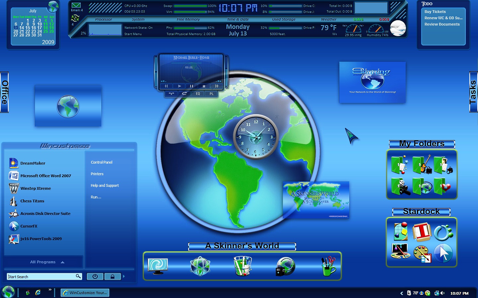Click the Skinning network thumbnail
Viewport: 478px width, 298px height.
click(x=372, y=82)
